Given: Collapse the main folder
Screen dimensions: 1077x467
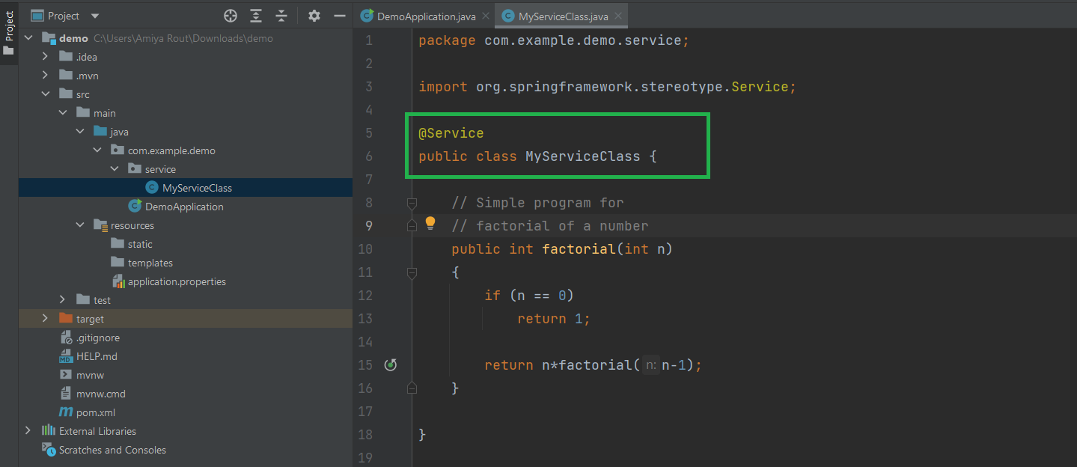Looking at the screenshot, I should click(x=63, y=113).
